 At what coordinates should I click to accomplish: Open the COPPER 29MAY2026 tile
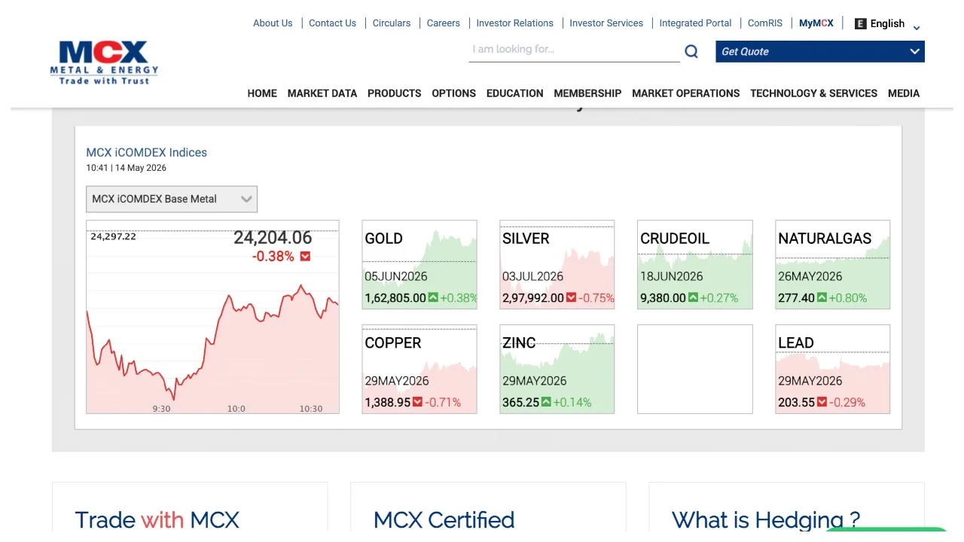pyautogui.click(x=419, y=369)
